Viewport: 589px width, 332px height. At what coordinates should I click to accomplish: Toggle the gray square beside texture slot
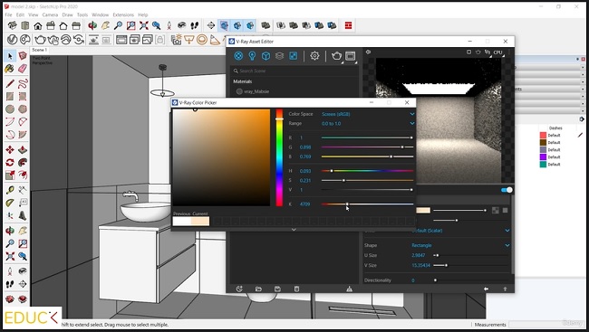506,211
